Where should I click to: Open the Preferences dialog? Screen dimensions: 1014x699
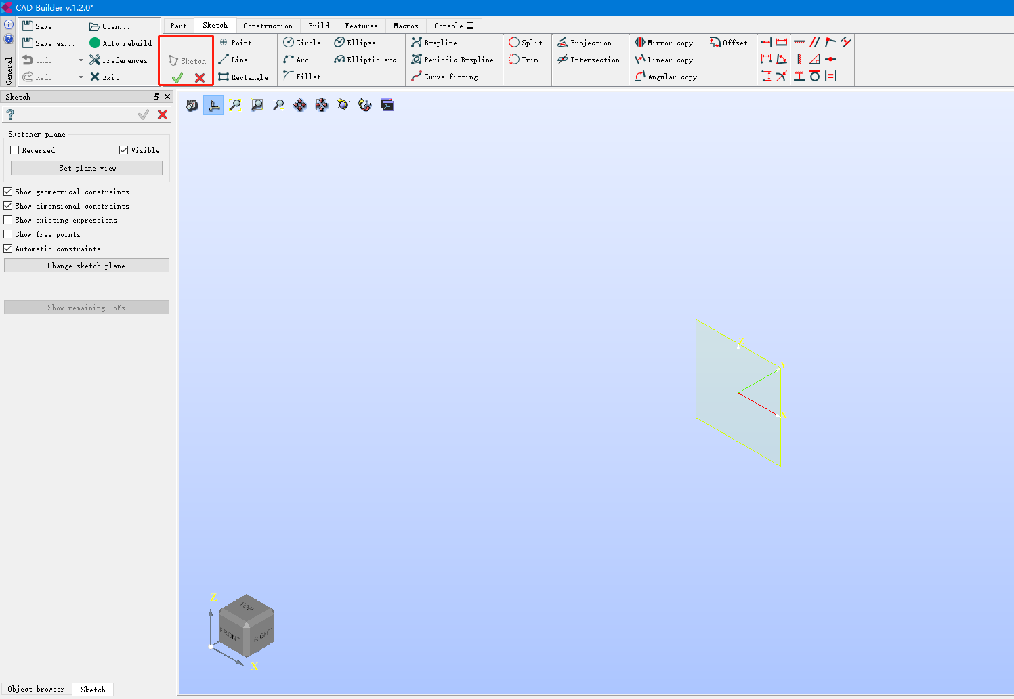[x=119, y=60]
